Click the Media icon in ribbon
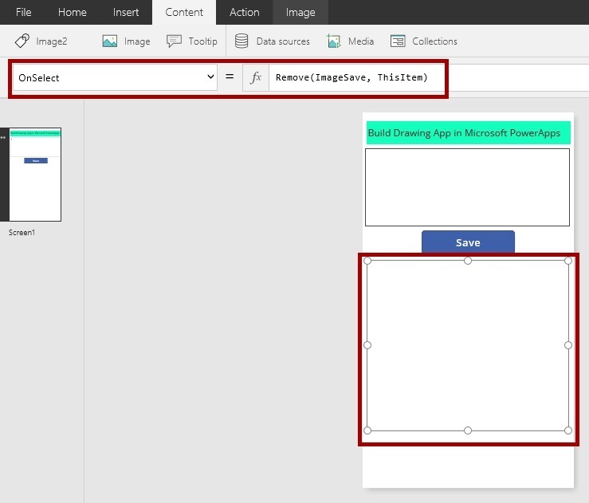 pyautogui.click(x=334, y=41)
